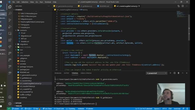Open the Help menu
Viewport: 195px width, 110px height.
(55, 2)
